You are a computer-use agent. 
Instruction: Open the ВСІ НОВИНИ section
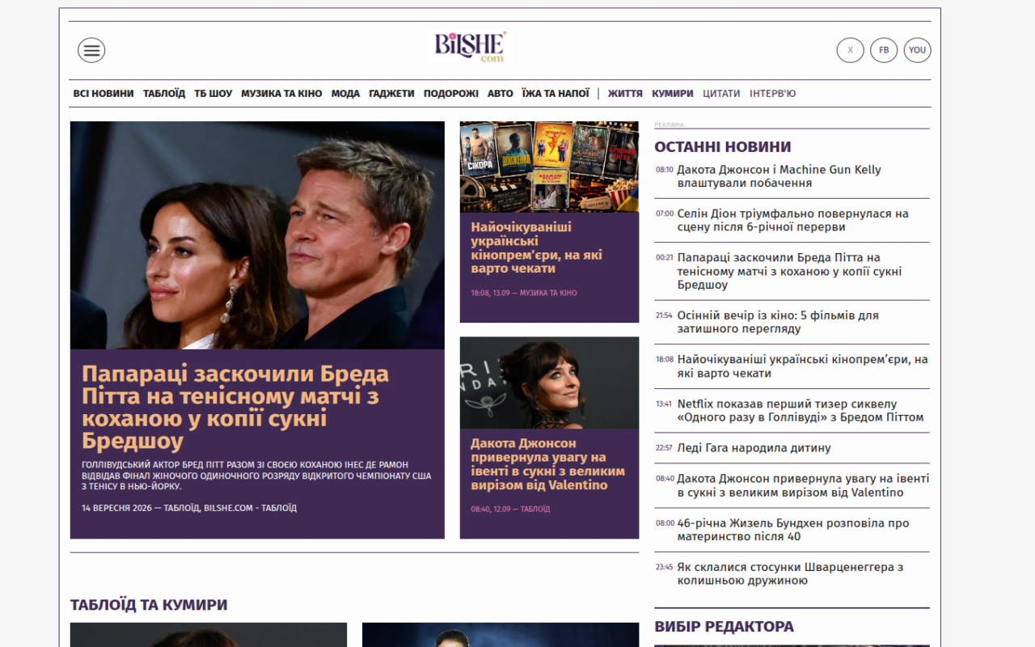pos(103,94)
